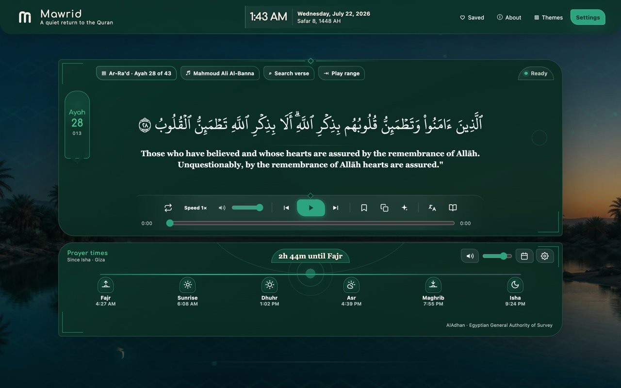The width and height of the screenshot is (621, 388).
Task: Skip to the next ayah
Action: [335, 208]
